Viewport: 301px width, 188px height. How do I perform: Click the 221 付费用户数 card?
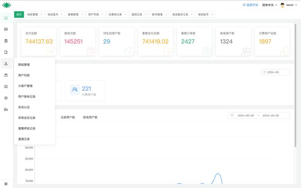(x=85, y=91)
